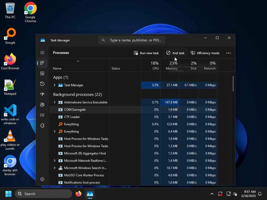The image size is (267, 200).
Task: Click the update sync tray icon
Action: (x=220, y=194)
